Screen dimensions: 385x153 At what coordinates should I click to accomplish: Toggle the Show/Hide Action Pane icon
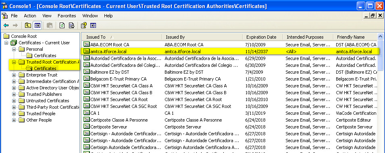pyautogui.click(x=93, y=25)
